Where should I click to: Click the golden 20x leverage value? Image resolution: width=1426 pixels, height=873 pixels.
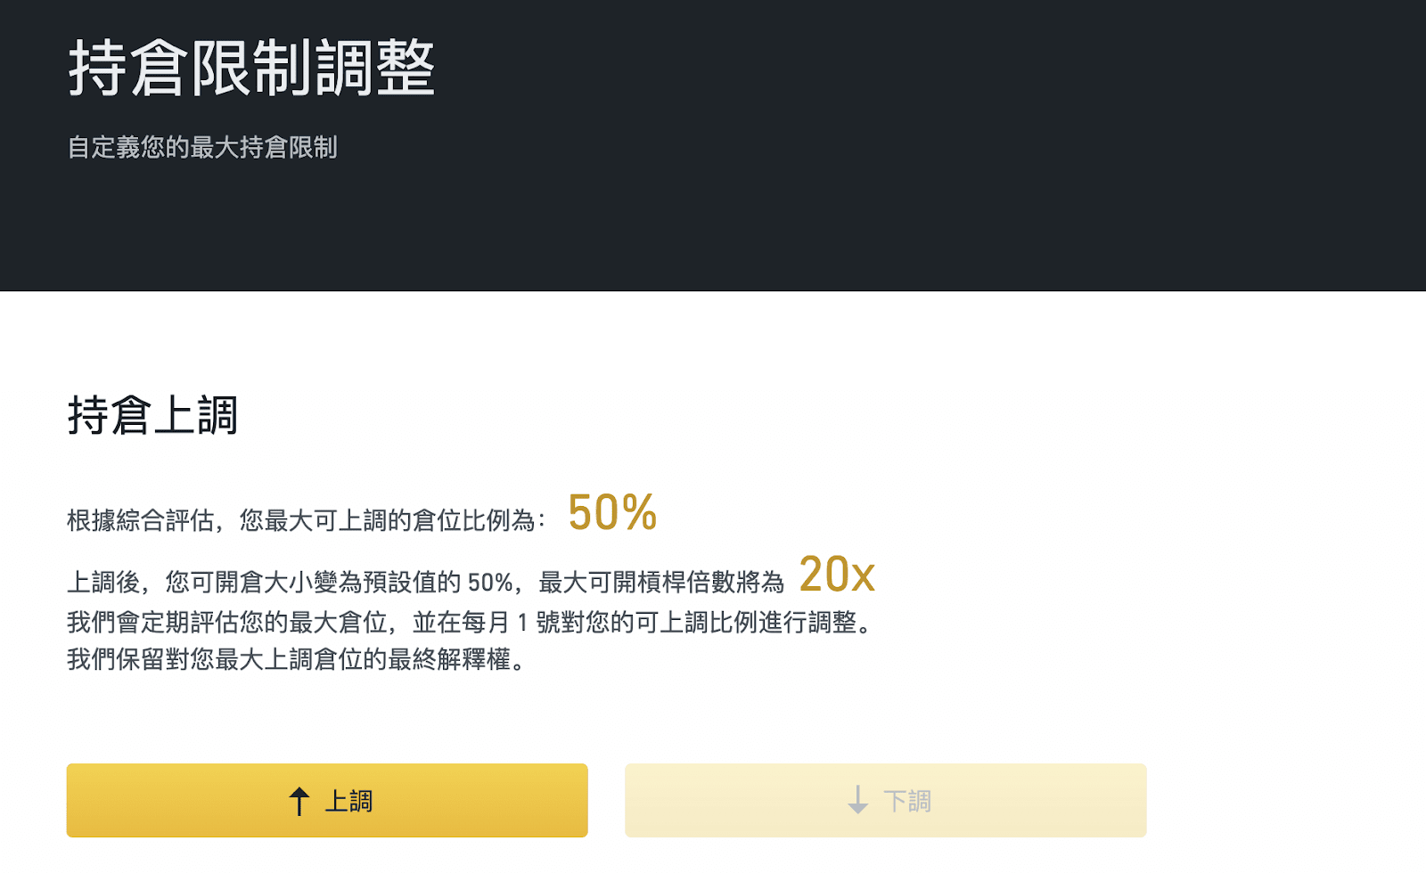[x=837, y=575]
